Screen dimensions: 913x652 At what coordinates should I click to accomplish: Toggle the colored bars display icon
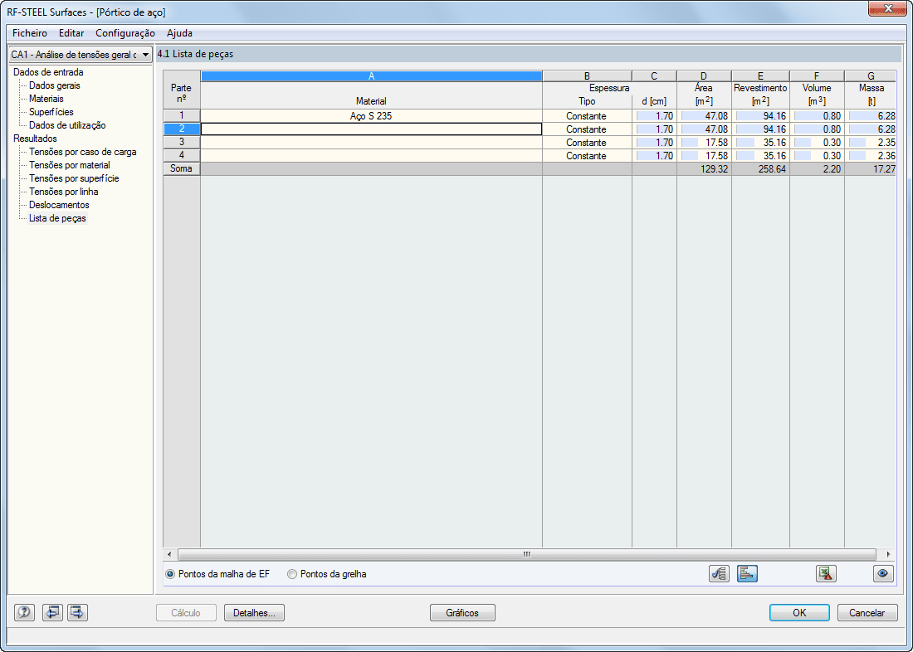(747, 573)
